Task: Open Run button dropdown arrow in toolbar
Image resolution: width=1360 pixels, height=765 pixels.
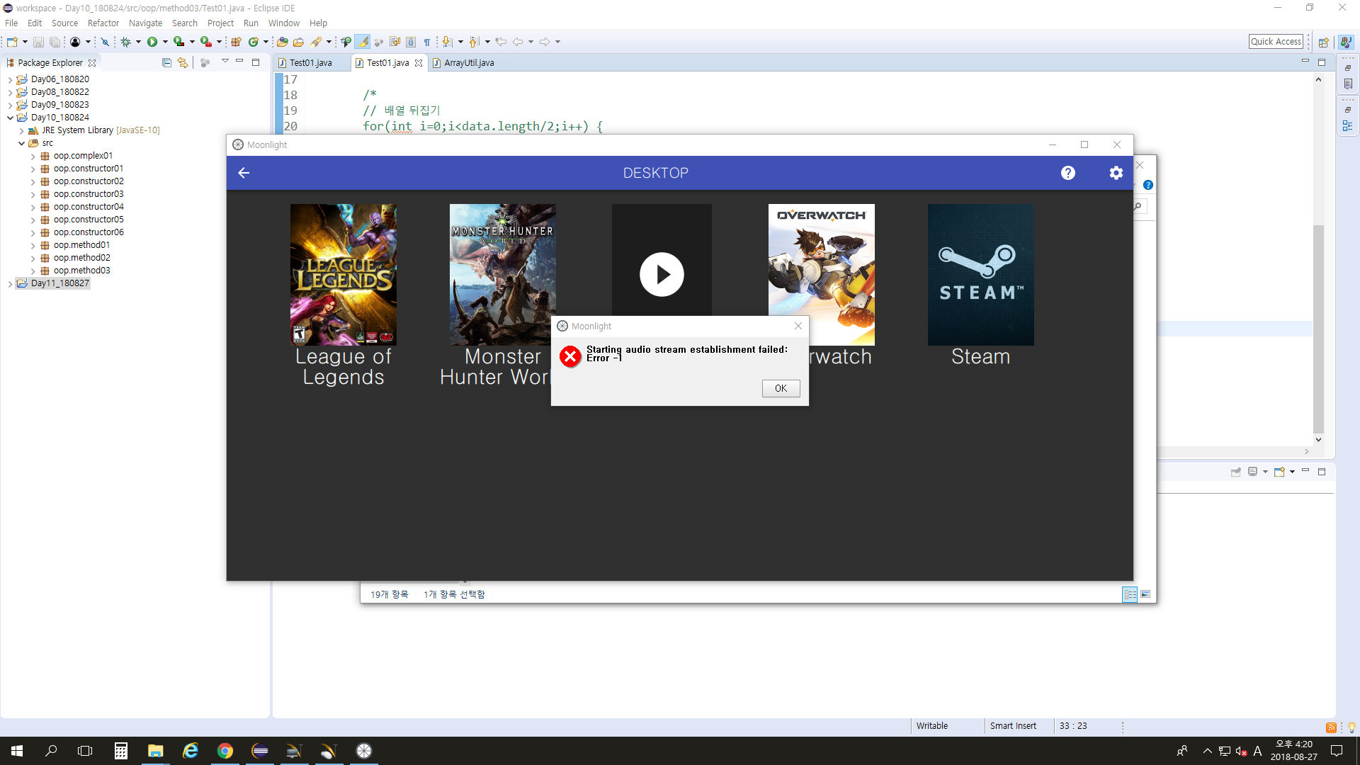Action: pos(165,42)
